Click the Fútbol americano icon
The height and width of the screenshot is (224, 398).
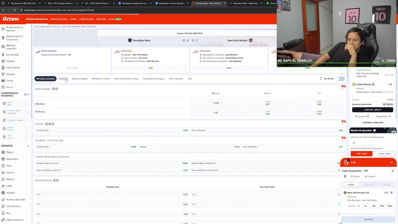click(x=3, y=220)
